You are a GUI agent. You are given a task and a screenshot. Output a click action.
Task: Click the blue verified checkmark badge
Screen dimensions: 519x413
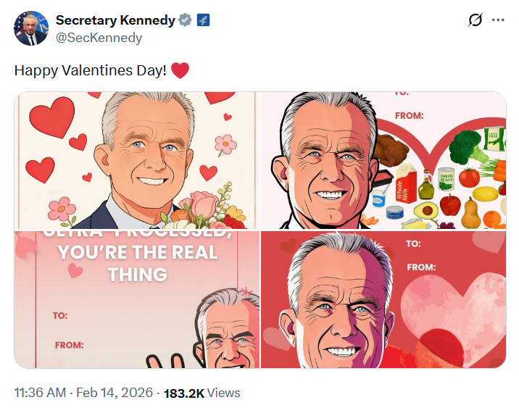click(x=186, y=20)
